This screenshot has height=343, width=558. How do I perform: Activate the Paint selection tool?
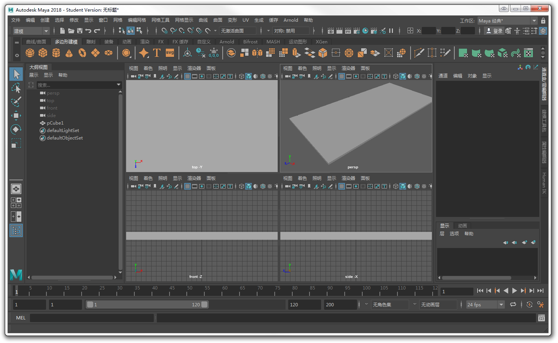point(16,102)
